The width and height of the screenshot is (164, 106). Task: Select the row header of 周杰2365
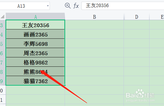[3, 53]
